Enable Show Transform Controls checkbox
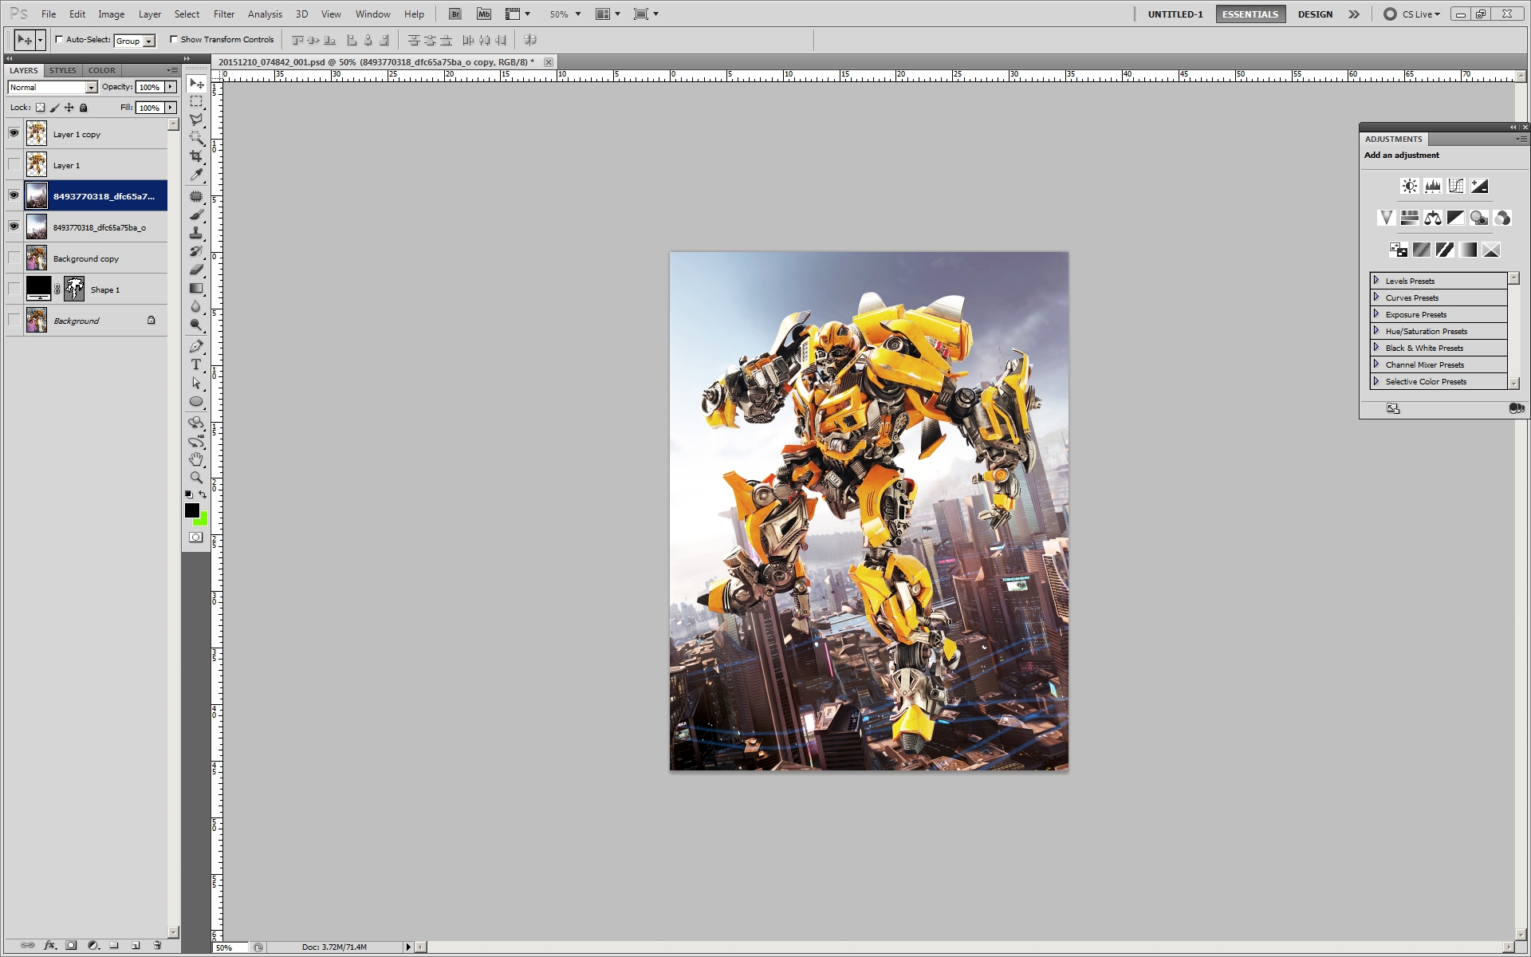The height and width of the screenshot is (957, 1531). tap(174, 39)
